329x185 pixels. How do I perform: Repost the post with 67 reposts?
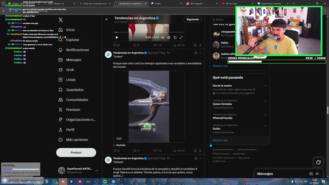tap(136, 45)
